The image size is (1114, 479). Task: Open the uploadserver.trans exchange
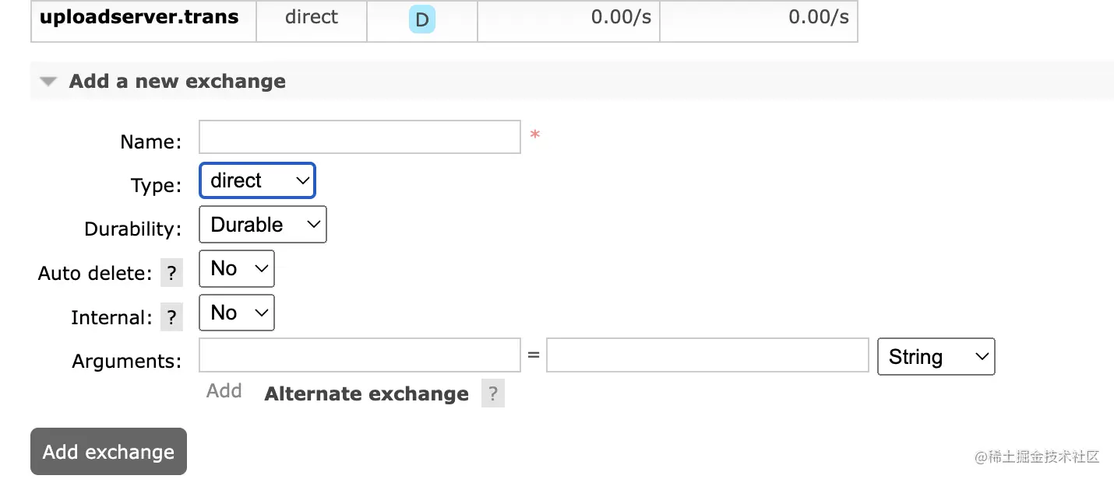pos(139,17)
